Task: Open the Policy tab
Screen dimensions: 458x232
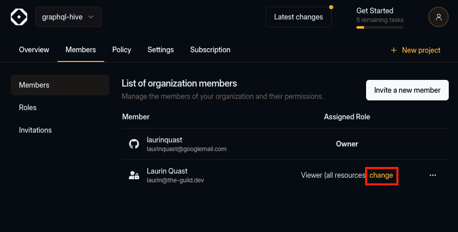Action: [x=122, y=50]
